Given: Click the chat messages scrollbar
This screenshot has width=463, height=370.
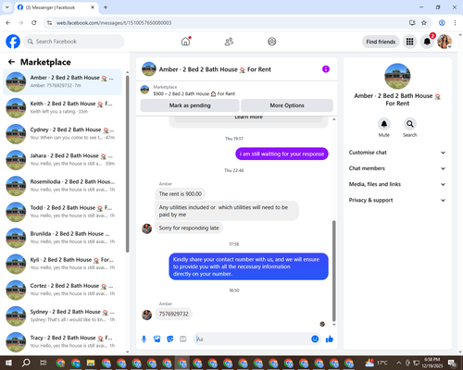Looking at the screenshot, I should [333, 271].
